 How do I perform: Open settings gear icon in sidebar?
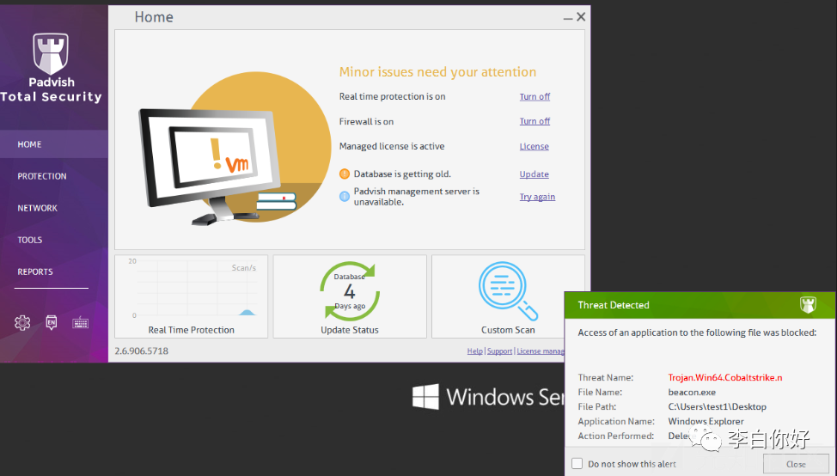tap(22, 322)
